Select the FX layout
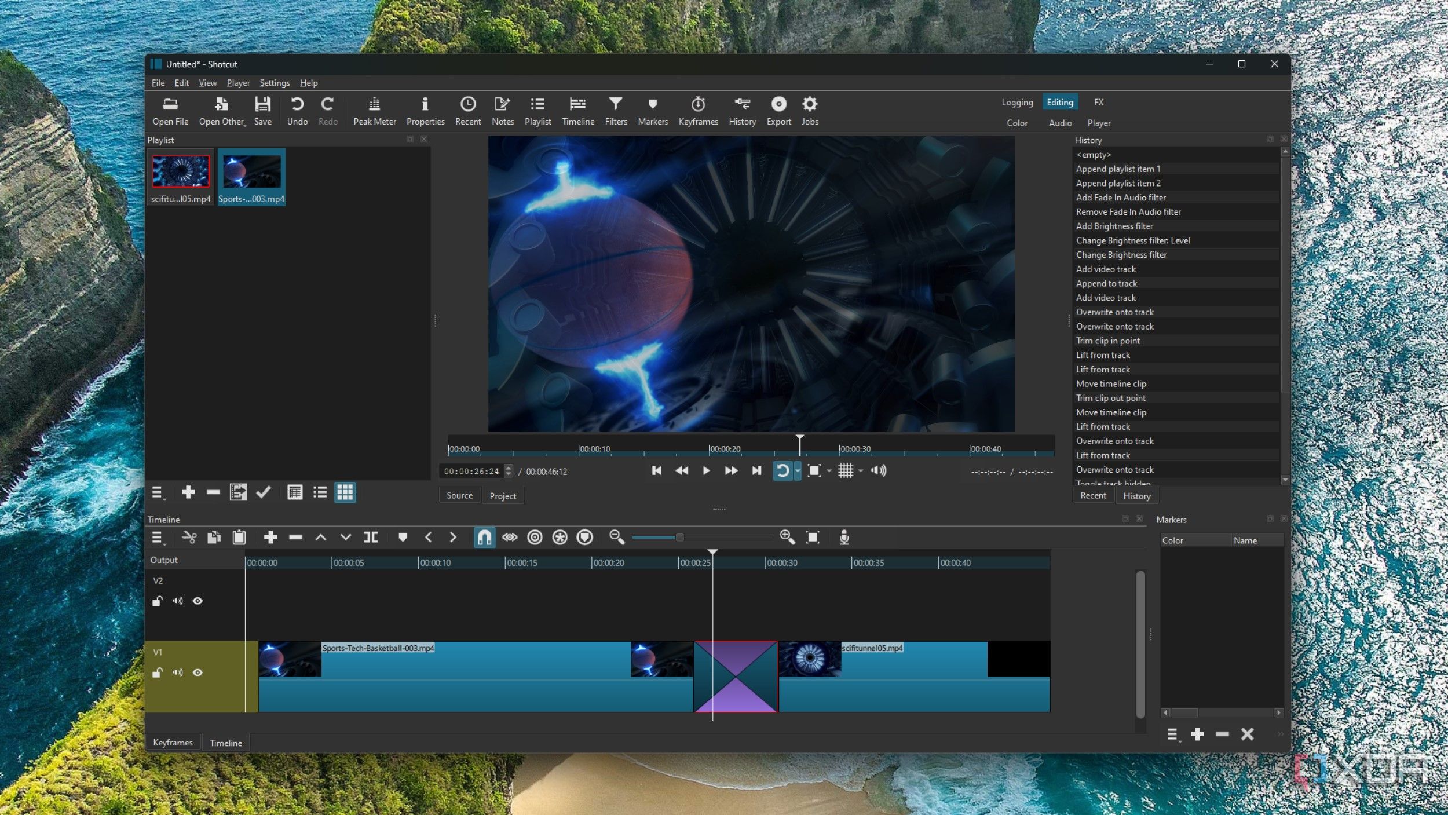The height and width of the screenshot is (815, 1448). pos(1098,102)
